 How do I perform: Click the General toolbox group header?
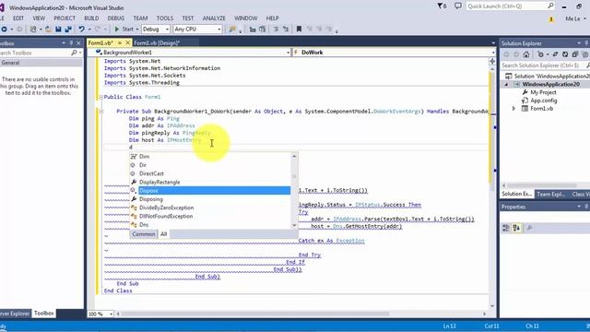tap(41, 63)
